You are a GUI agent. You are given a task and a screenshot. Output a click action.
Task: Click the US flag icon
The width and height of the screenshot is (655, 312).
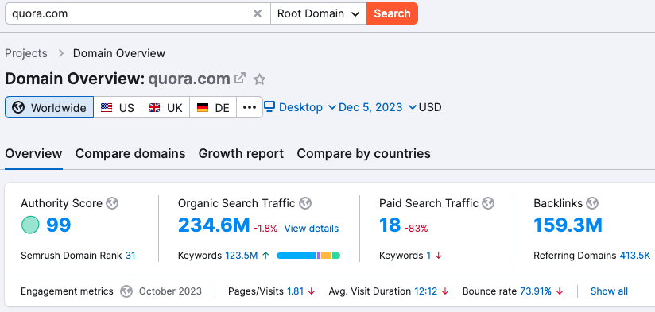[x=107, y=108]
